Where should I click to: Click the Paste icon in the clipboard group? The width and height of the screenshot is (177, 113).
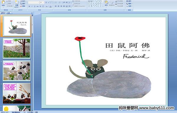click(3, 3)
